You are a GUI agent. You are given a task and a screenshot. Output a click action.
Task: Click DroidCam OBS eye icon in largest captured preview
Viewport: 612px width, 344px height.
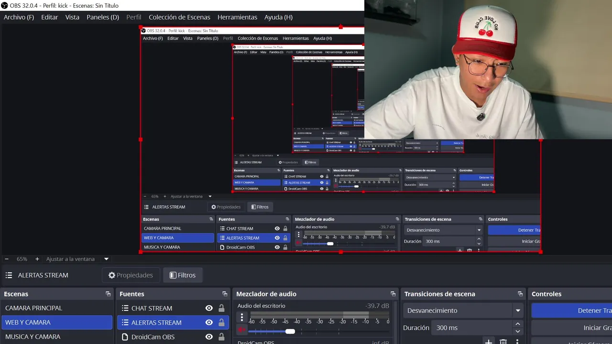[x=277, y=247]
